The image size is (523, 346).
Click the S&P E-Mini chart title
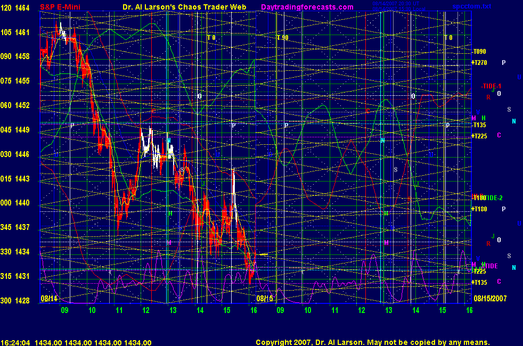point(60,7)
